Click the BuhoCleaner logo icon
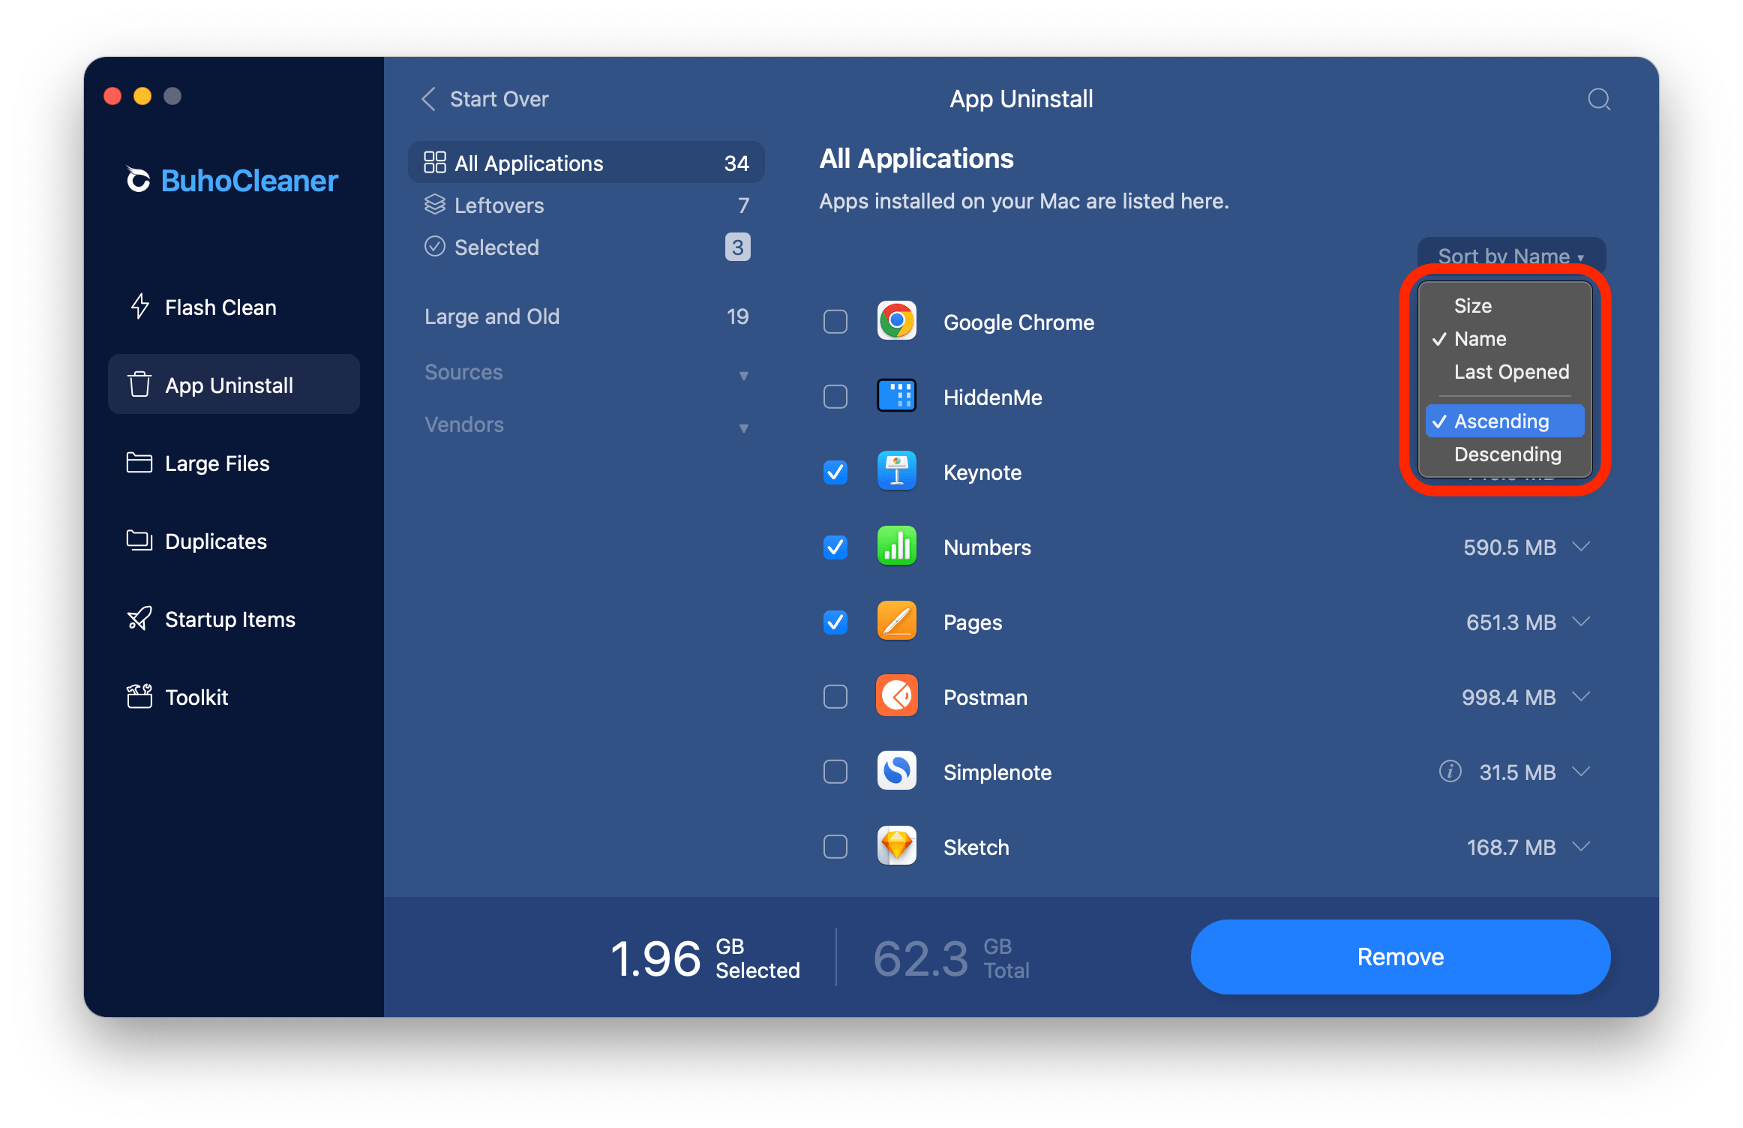The height and width of the screenshot is (1128, 1743). click(x=138, y=180)
